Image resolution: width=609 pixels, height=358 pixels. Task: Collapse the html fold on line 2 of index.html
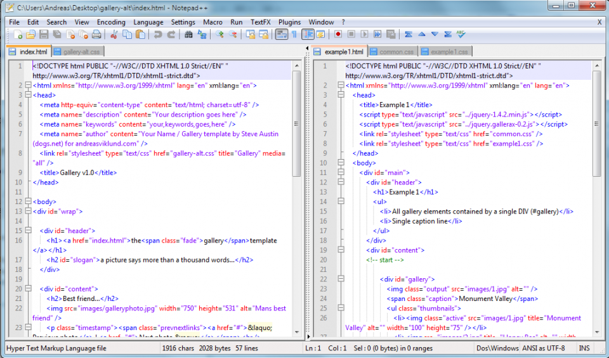[x=28, y=85]
